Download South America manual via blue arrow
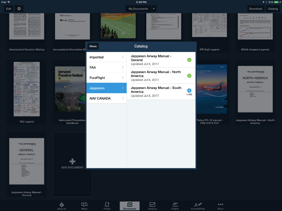This screenshot has width=282, height=211. click(189, 90)
